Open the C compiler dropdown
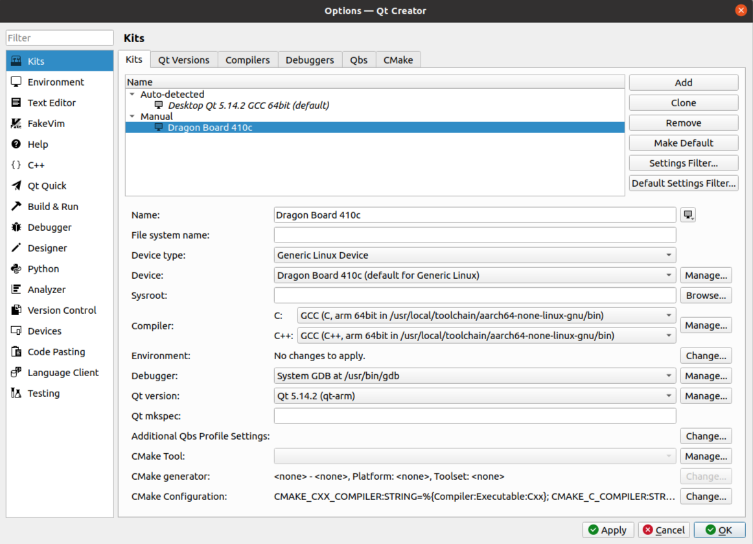The height and width of the screenshot is (544, 753). pyautogui.click(x=487, y=316)
